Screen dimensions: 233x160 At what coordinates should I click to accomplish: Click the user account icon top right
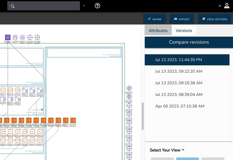pos(227,6)
